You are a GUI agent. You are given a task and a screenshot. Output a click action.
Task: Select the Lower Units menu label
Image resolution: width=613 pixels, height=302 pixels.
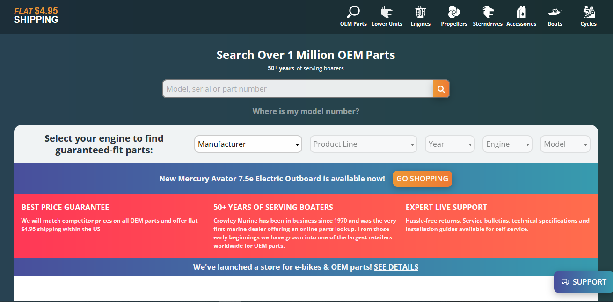click(387, 24)
